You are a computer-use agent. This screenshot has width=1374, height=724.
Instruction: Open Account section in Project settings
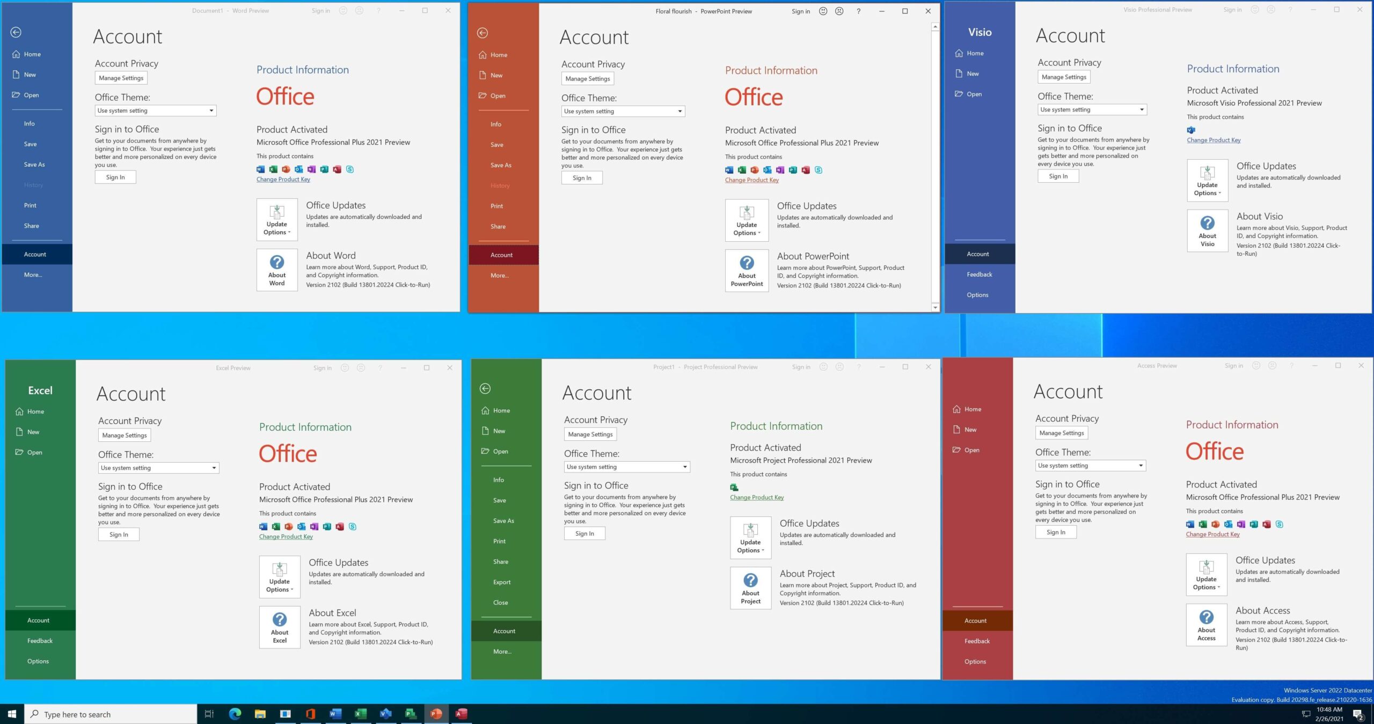pos(505,631)
